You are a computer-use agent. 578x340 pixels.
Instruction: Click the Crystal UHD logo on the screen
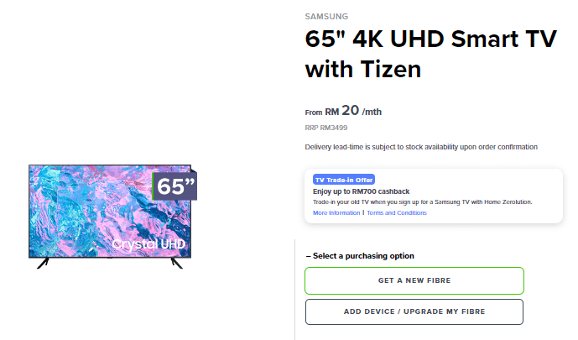[x=148, y=243]
